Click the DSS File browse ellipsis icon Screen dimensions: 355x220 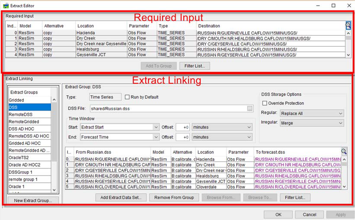[250, 108]
